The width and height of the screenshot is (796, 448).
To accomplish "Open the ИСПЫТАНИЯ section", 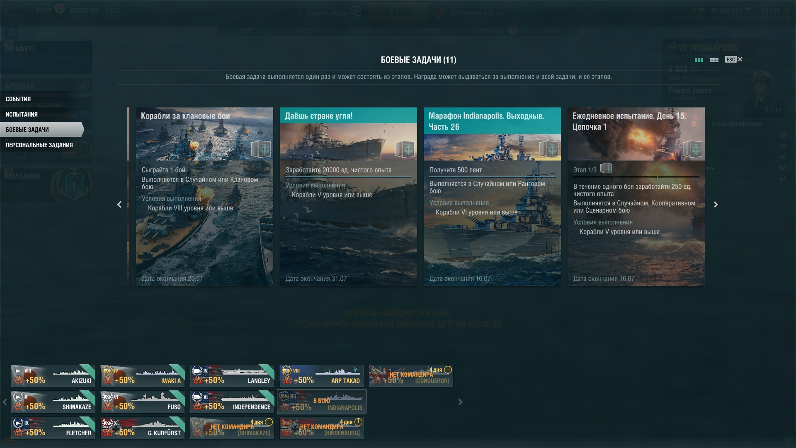I will point(22,114).
